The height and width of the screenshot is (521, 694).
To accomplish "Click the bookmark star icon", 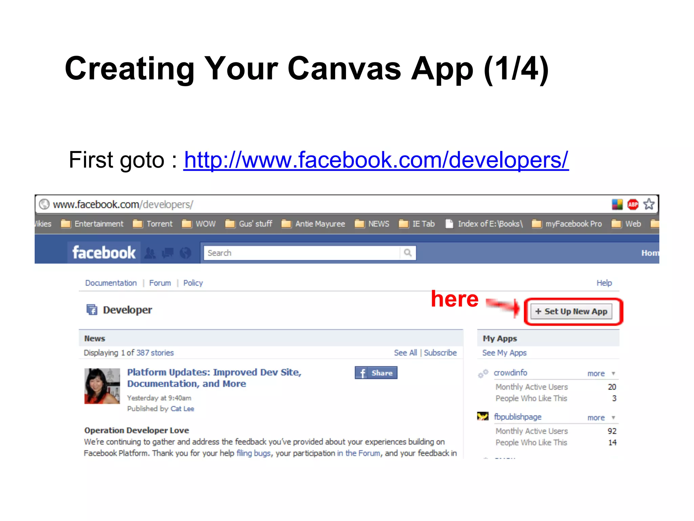I will [649, 204].
